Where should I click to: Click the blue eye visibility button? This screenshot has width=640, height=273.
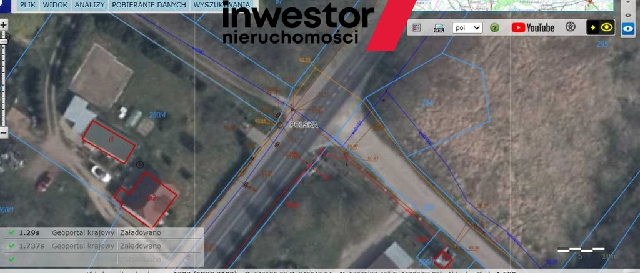click(627, 29)
